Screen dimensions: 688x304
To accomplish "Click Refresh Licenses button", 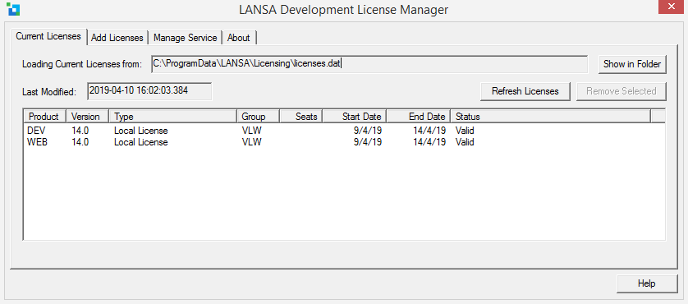I will 525,91.
